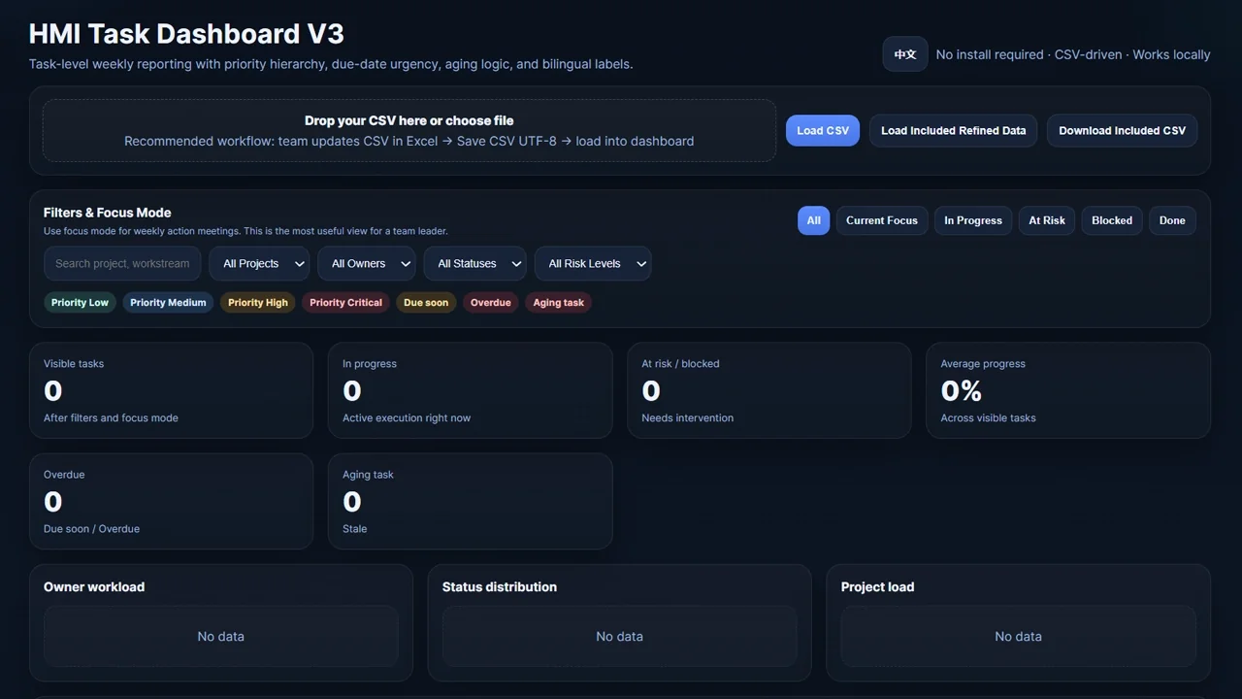Open the All Statuses dropdown
Screen dimensions: 1242x699
pos(474,263)
